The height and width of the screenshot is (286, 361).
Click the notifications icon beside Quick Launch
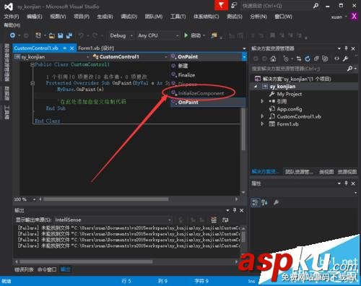coord(234,5)
